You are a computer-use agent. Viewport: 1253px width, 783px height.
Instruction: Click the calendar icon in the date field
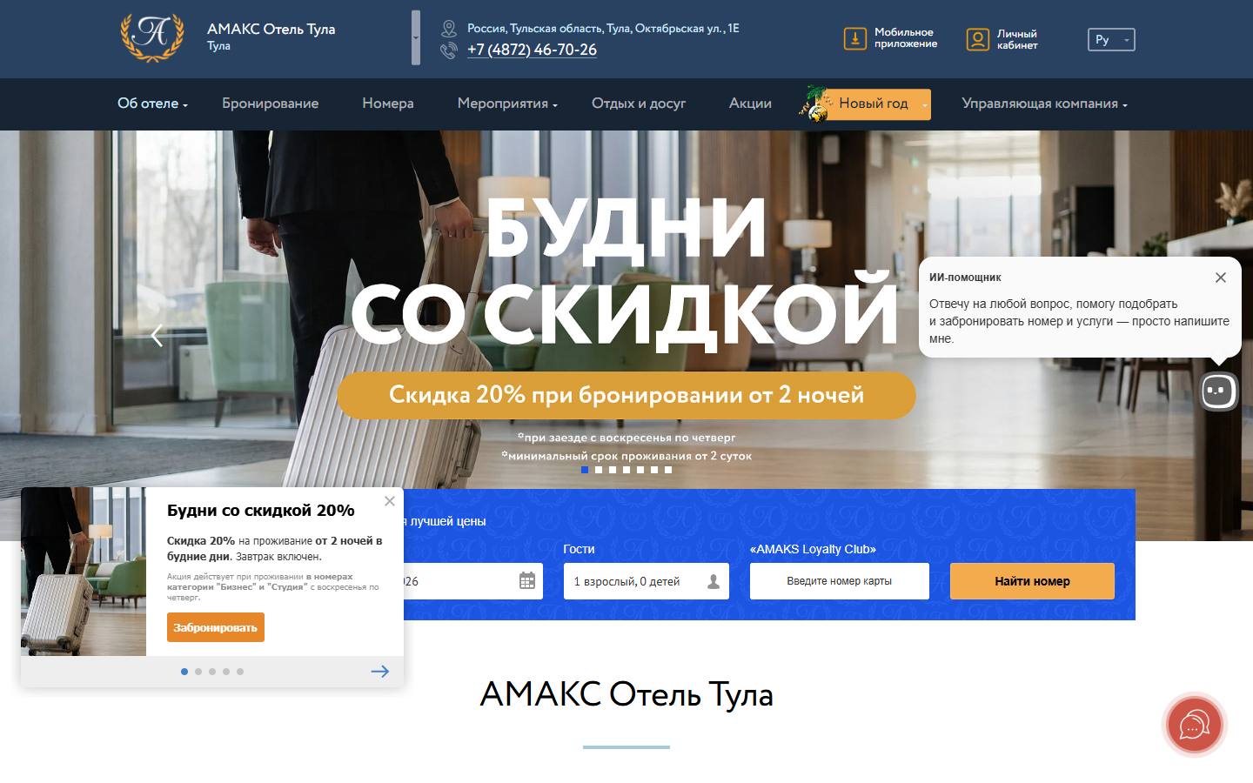click(x=527, y=581)
